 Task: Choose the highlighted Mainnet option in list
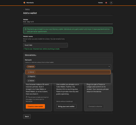68,72
